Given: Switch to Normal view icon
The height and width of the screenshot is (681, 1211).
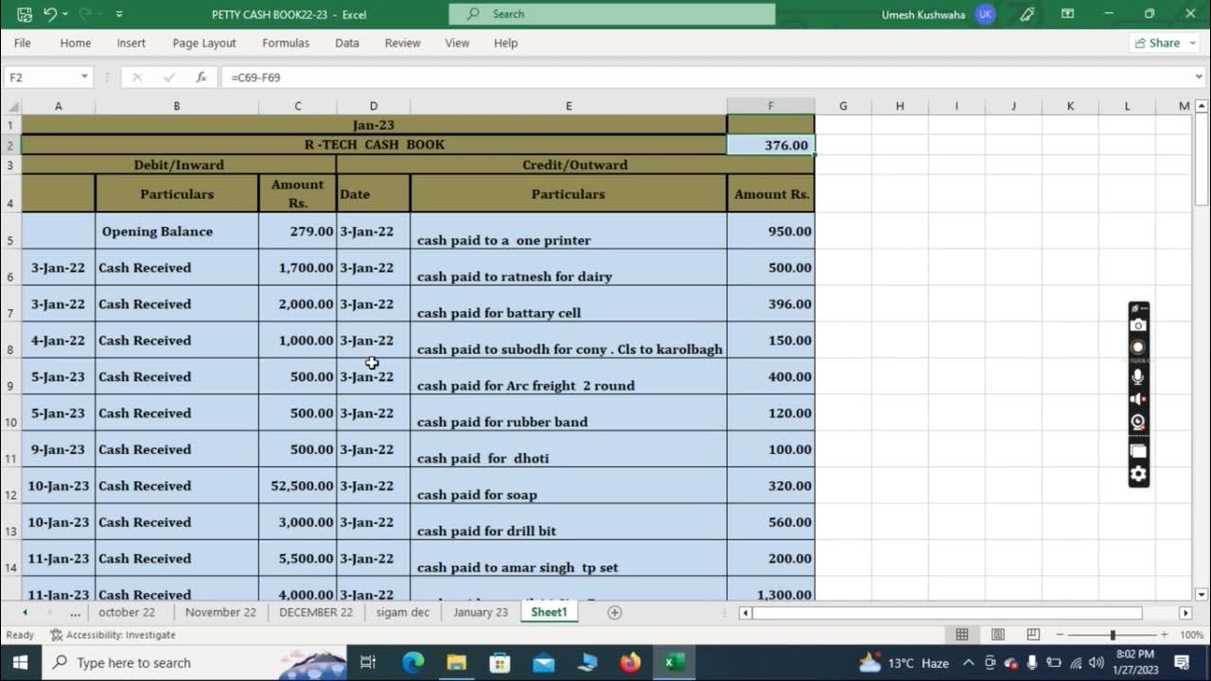Looking at the screenshot, I should [962, 635].
